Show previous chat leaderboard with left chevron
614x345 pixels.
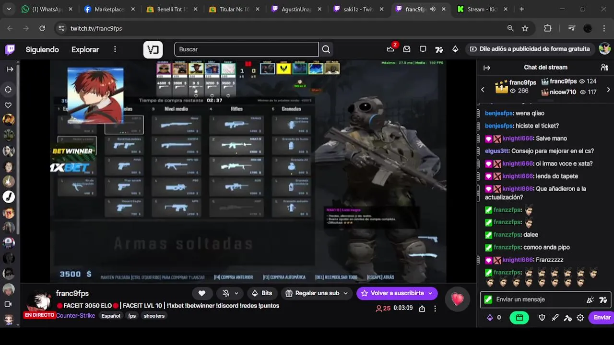click(x=483, y=90)
